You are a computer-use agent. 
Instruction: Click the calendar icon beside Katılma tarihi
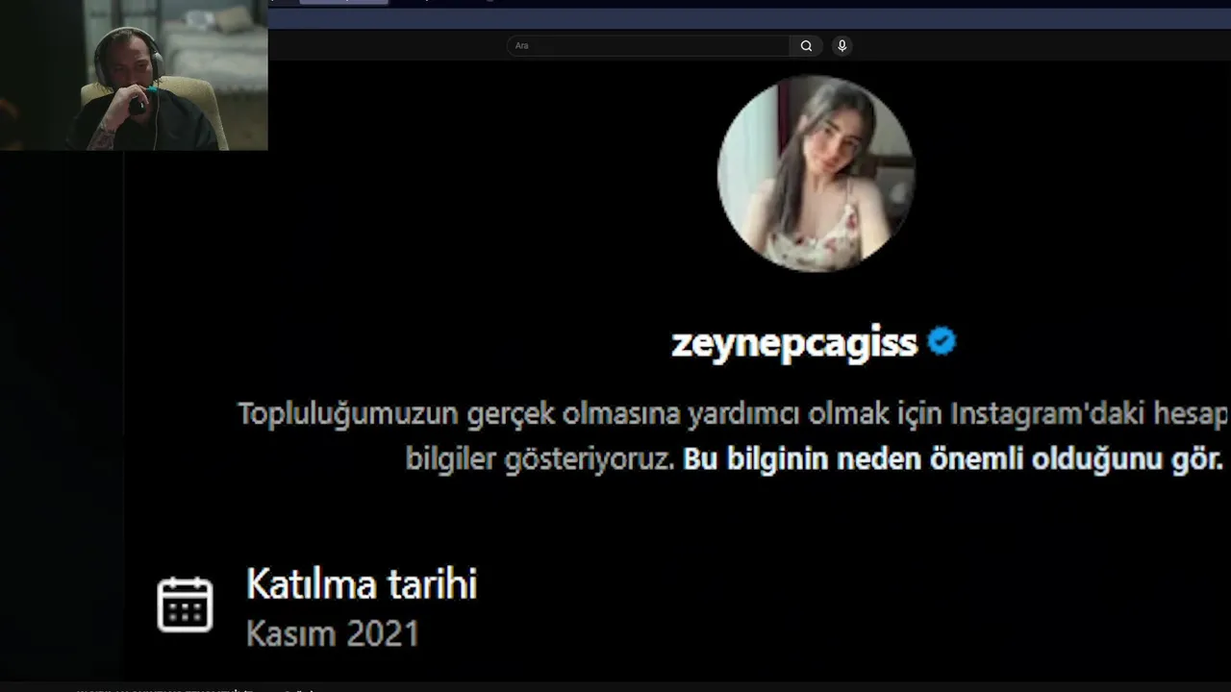pos(185,605)
